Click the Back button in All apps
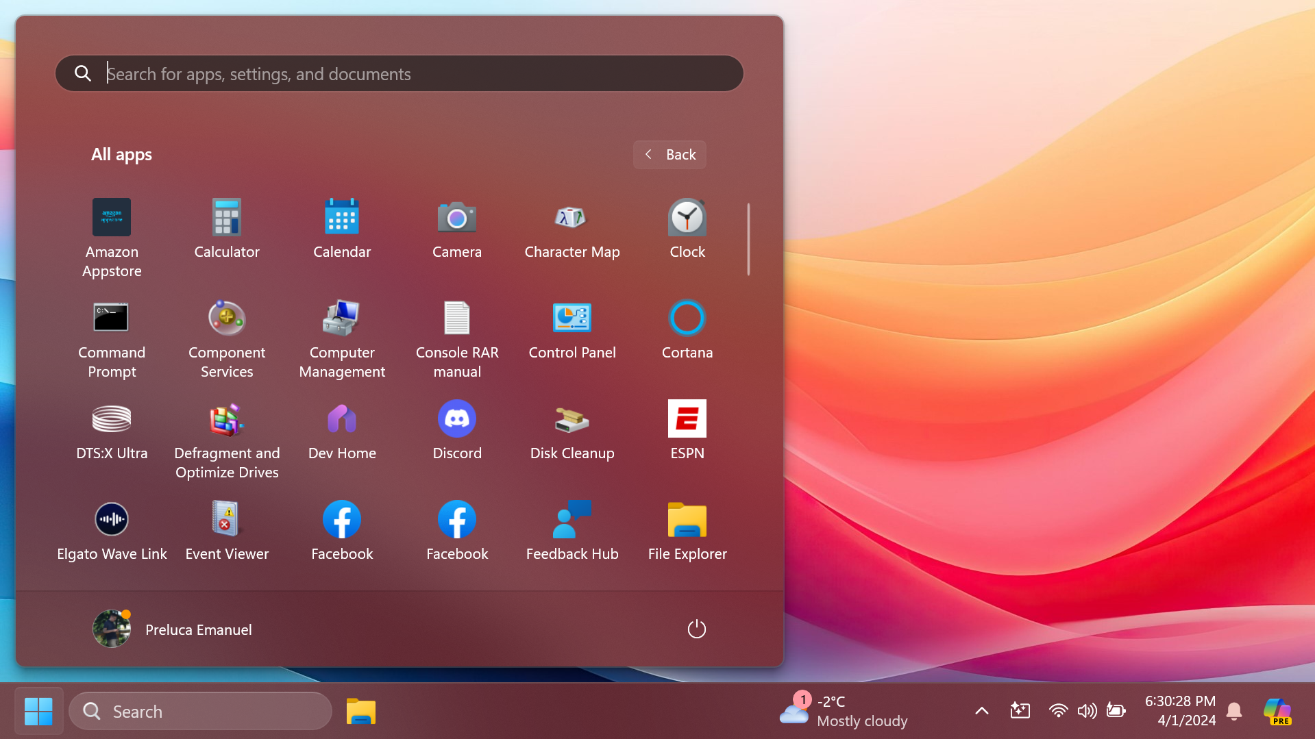Viewport: 1315px width, 739px height. (x=669, y=155)
